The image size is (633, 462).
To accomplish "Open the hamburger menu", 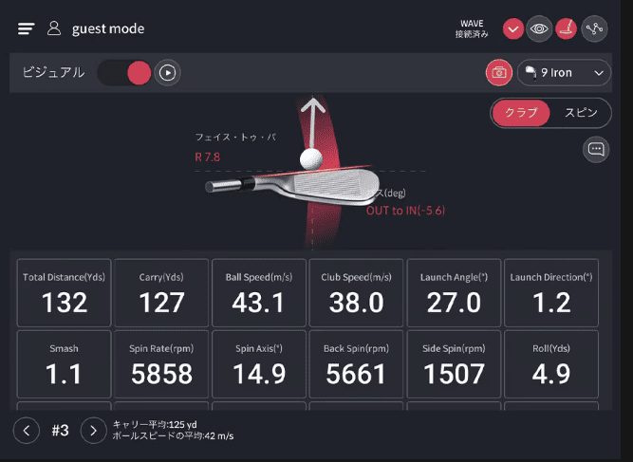I will (26, 28).
